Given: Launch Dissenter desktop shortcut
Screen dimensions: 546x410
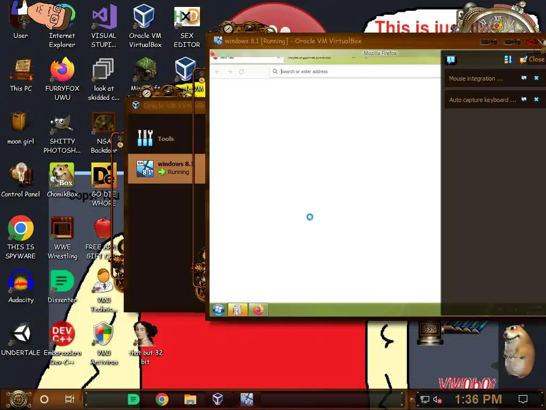Looking at the screenshot, I should [x=62, y=287].
